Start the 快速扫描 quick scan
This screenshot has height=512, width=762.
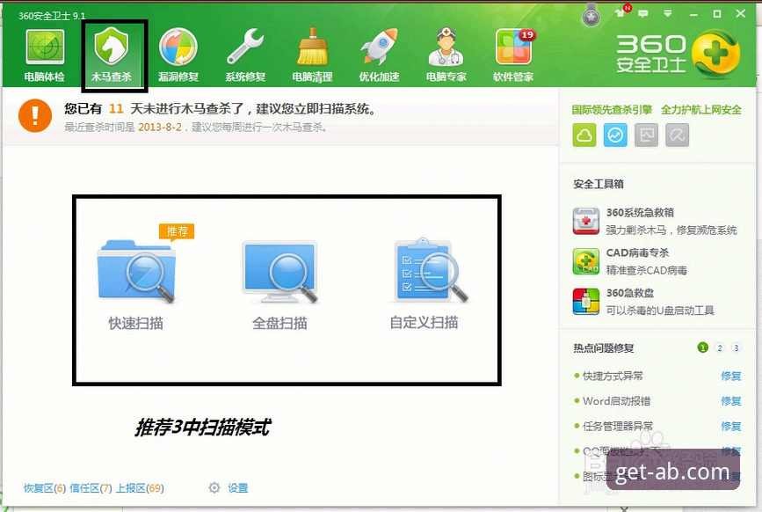(x=136, y=283)
